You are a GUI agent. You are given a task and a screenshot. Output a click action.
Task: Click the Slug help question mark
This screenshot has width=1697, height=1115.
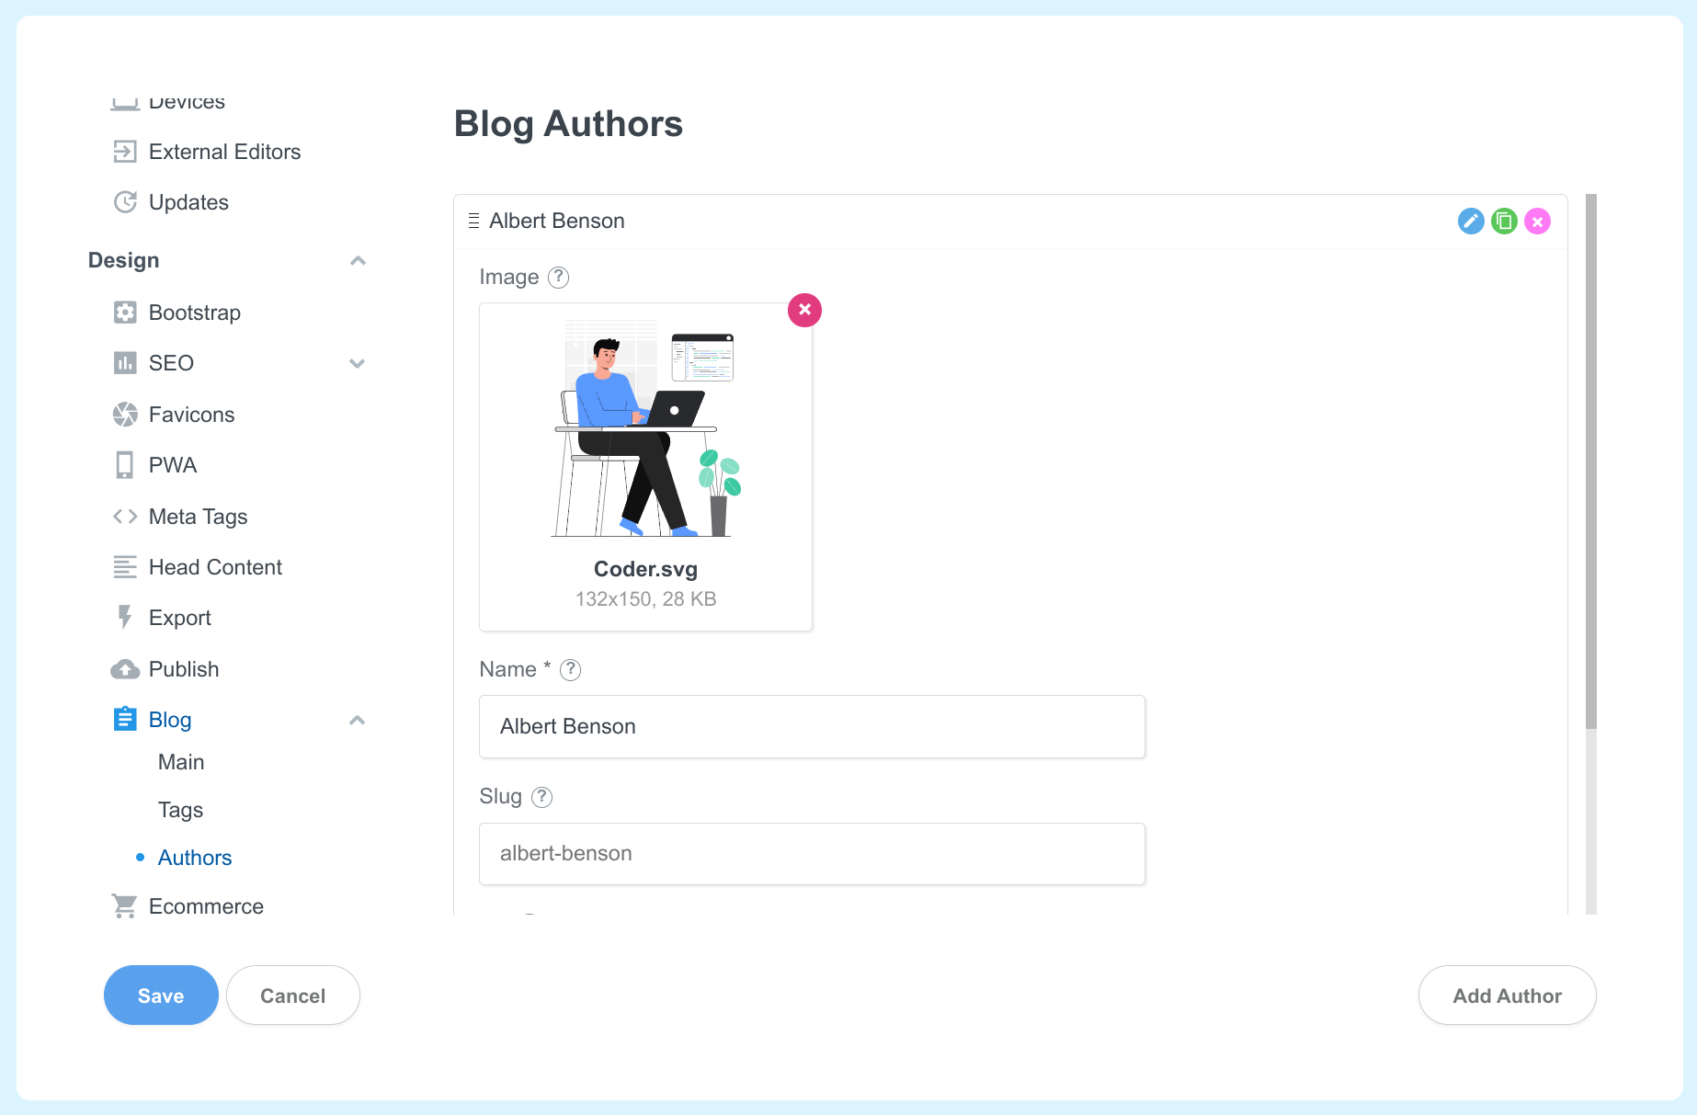tap(542, 797)
